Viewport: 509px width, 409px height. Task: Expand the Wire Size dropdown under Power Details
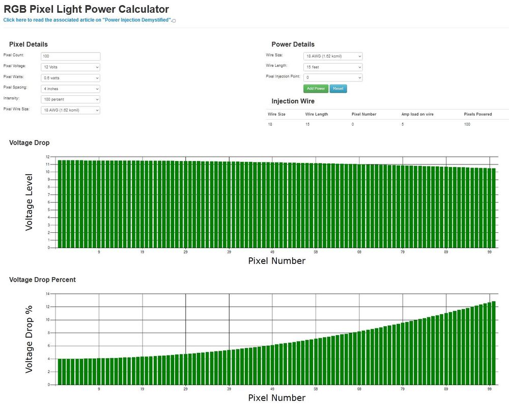pos(333,57)
